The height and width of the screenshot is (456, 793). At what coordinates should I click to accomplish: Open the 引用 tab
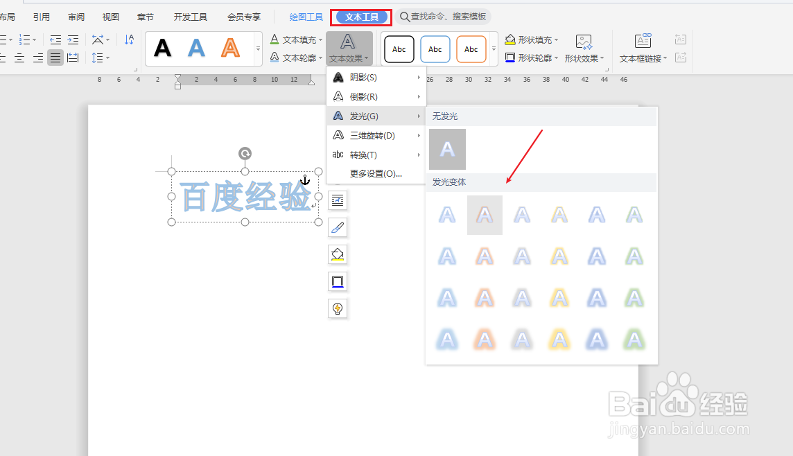point(42,17)
